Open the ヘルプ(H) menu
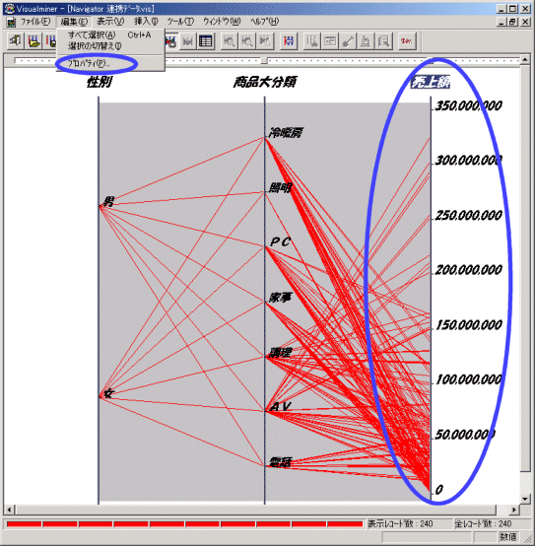Screen dimensions: 535x546 (x=264, y=22)
